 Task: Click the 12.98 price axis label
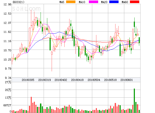click(7, 4)
